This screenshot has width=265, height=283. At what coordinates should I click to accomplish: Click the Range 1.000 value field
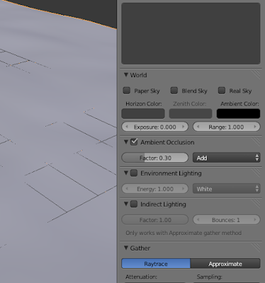click(x=227, y=127)
